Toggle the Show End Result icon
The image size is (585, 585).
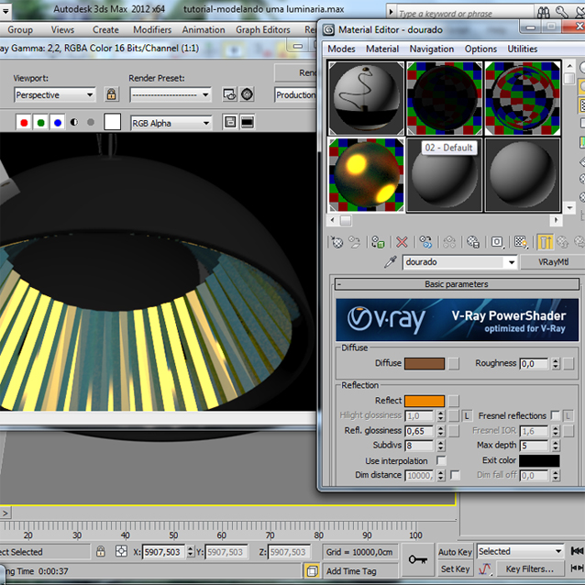[546, 242]
